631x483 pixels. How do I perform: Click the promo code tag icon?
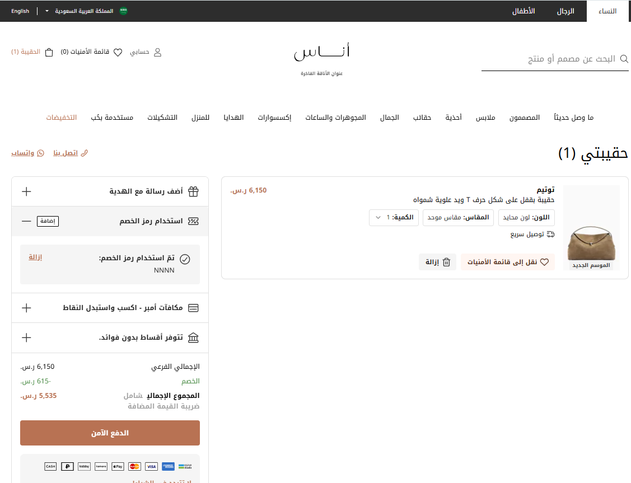pos(193,221)
